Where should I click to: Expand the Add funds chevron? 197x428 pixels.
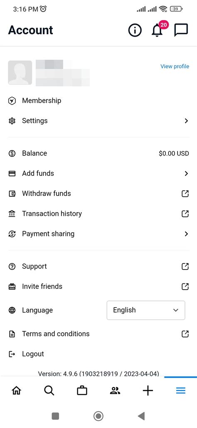point(186,173)
